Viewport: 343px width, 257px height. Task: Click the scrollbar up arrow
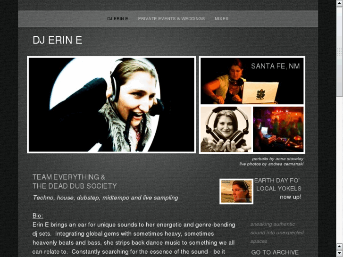tap(340, 3)
